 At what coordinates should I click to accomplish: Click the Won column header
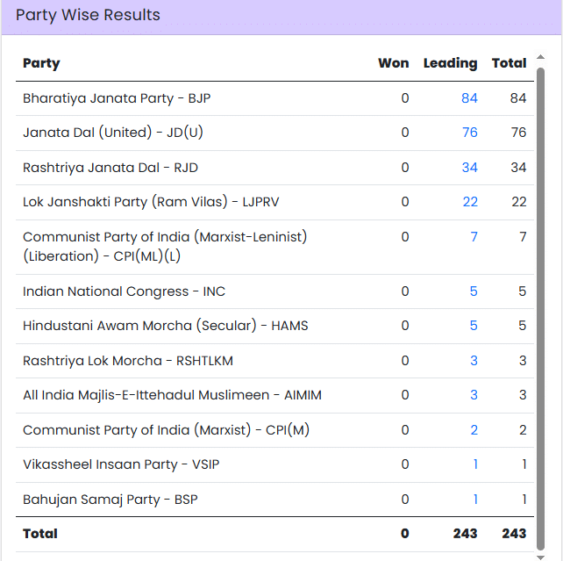[x=393, y=63]
